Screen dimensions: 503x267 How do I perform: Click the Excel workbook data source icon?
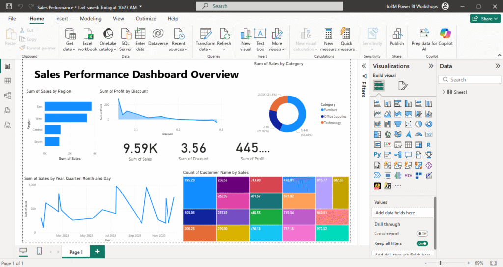point(87,34)
